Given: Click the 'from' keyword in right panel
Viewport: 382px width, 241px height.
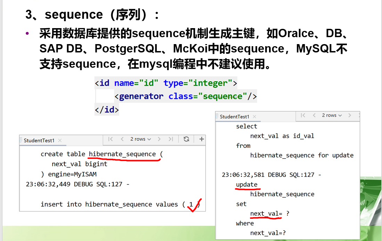Looking at the screenshot, I should click(243, 146).
